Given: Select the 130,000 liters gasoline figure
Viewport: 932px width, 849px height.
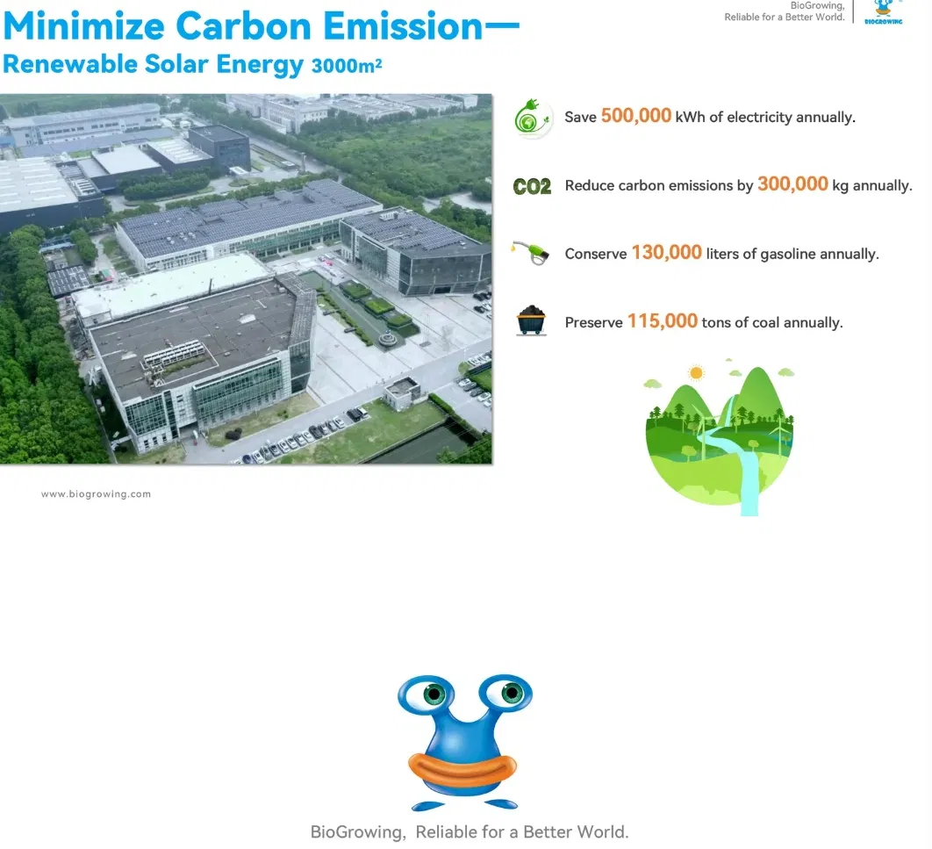Looking at the screenshot, I should coord(666,253).
